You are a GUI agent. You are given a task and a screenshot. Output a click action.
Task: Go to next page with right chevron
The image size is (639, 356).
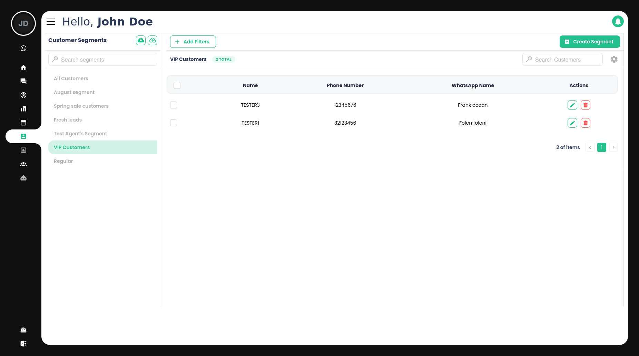point(613,147)
